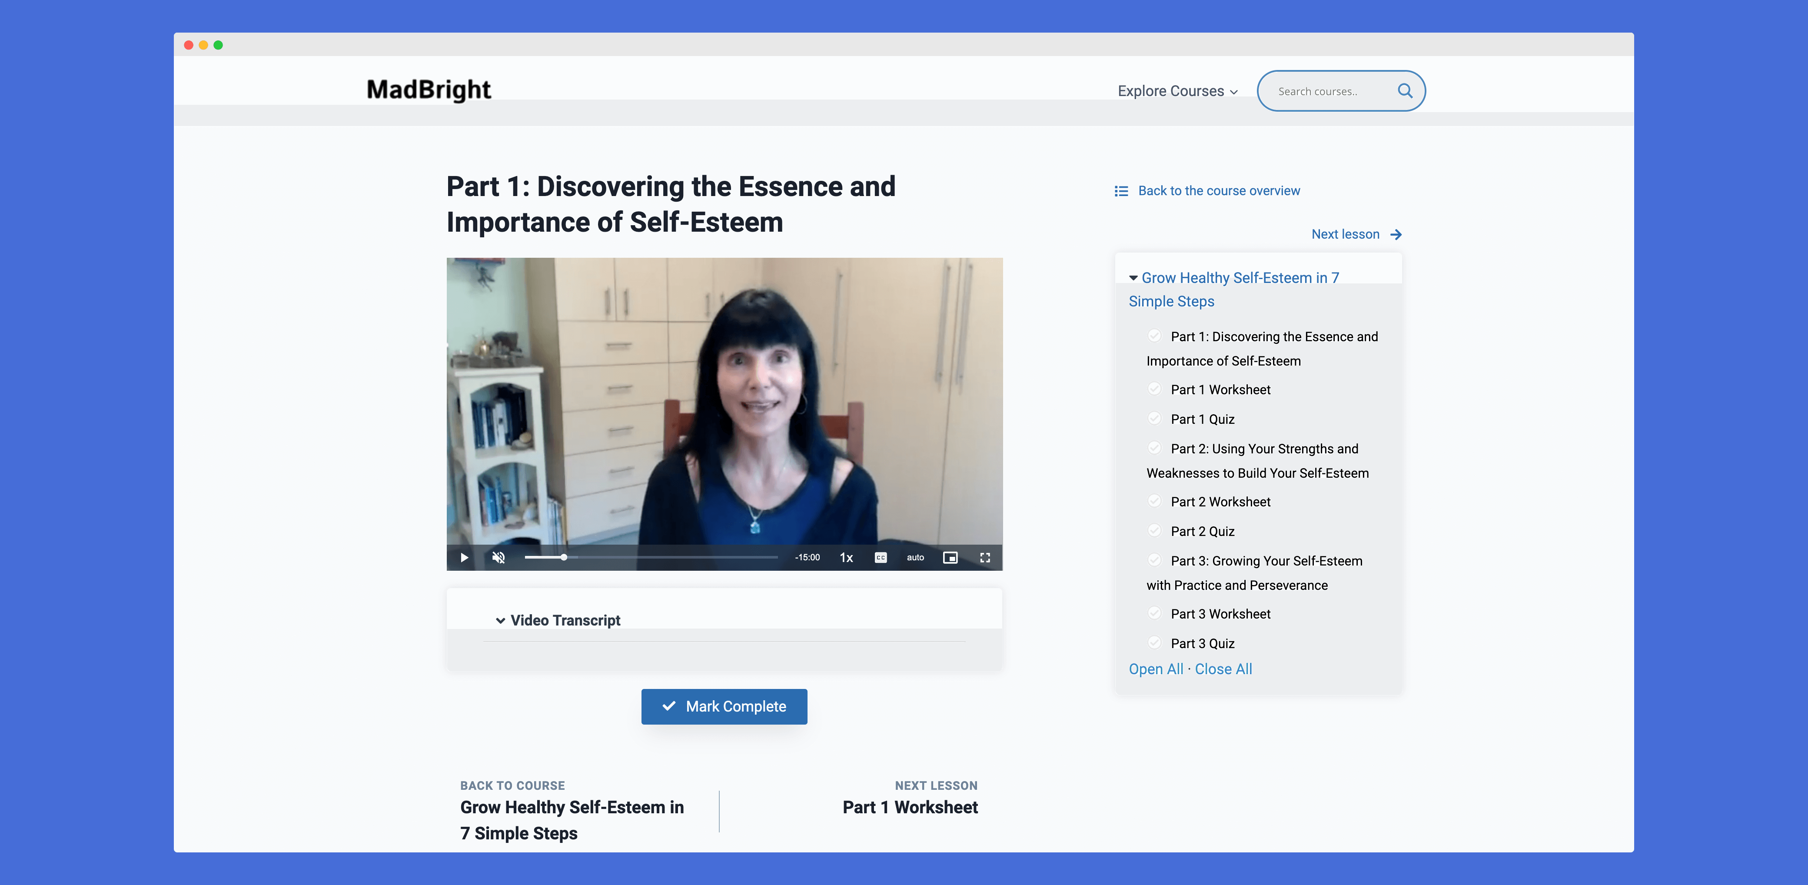The image size is (1808, 885).
Task: Click the Next lesson arrow icon
Action: pyautogui.click(x=1395, y=234)
